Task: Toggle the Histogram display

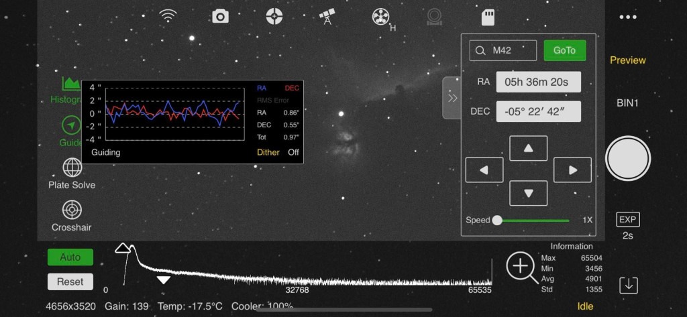Action: (70, 90)
